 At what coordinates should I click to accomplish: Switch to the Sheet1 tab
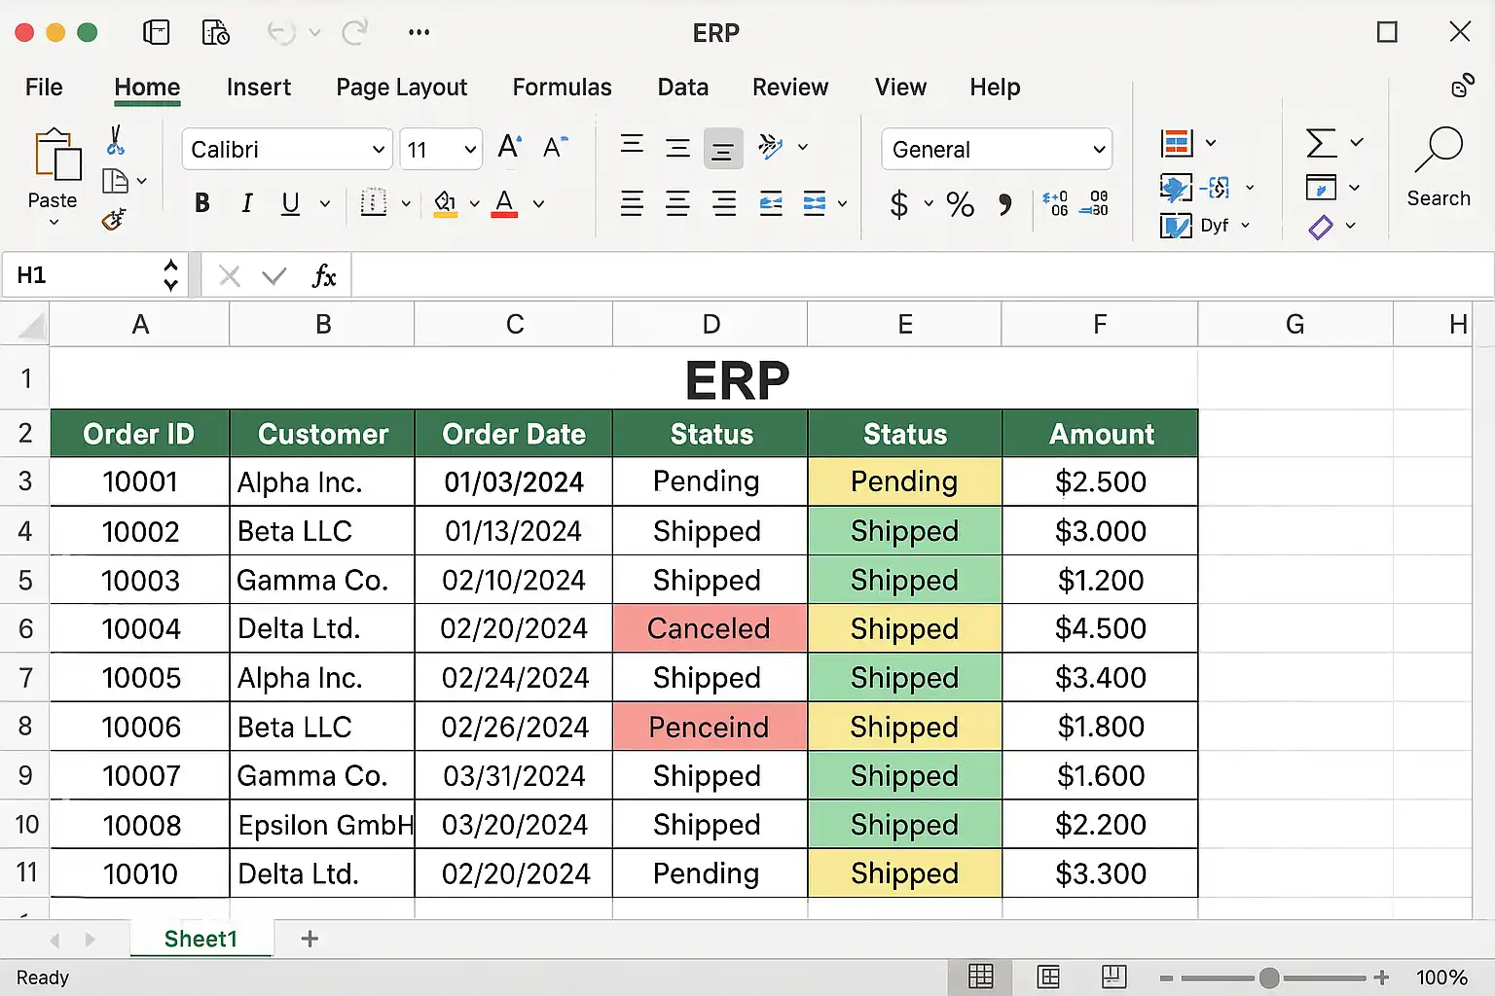coord(201,939)
